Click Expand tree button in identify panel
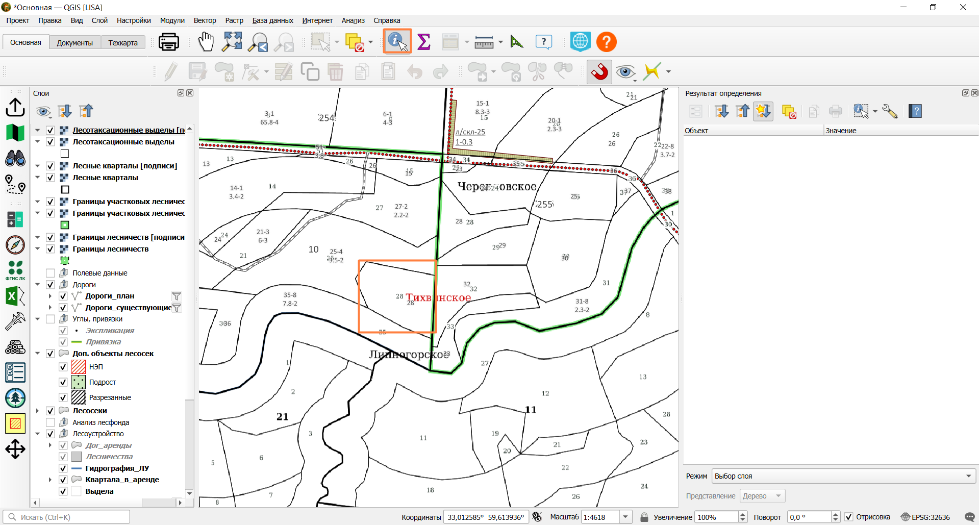Screen dimensions: 979x525 [721, 111]
